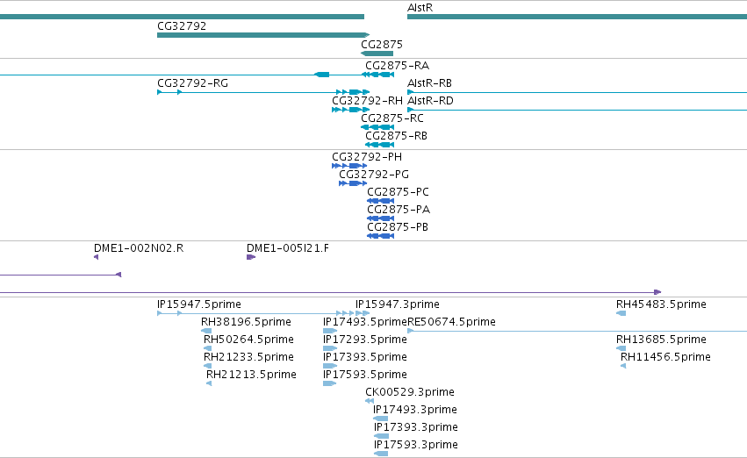Choose EST IP17593.5prime
This screenshot has height=458, width=747.
click(x=365, y=375)
